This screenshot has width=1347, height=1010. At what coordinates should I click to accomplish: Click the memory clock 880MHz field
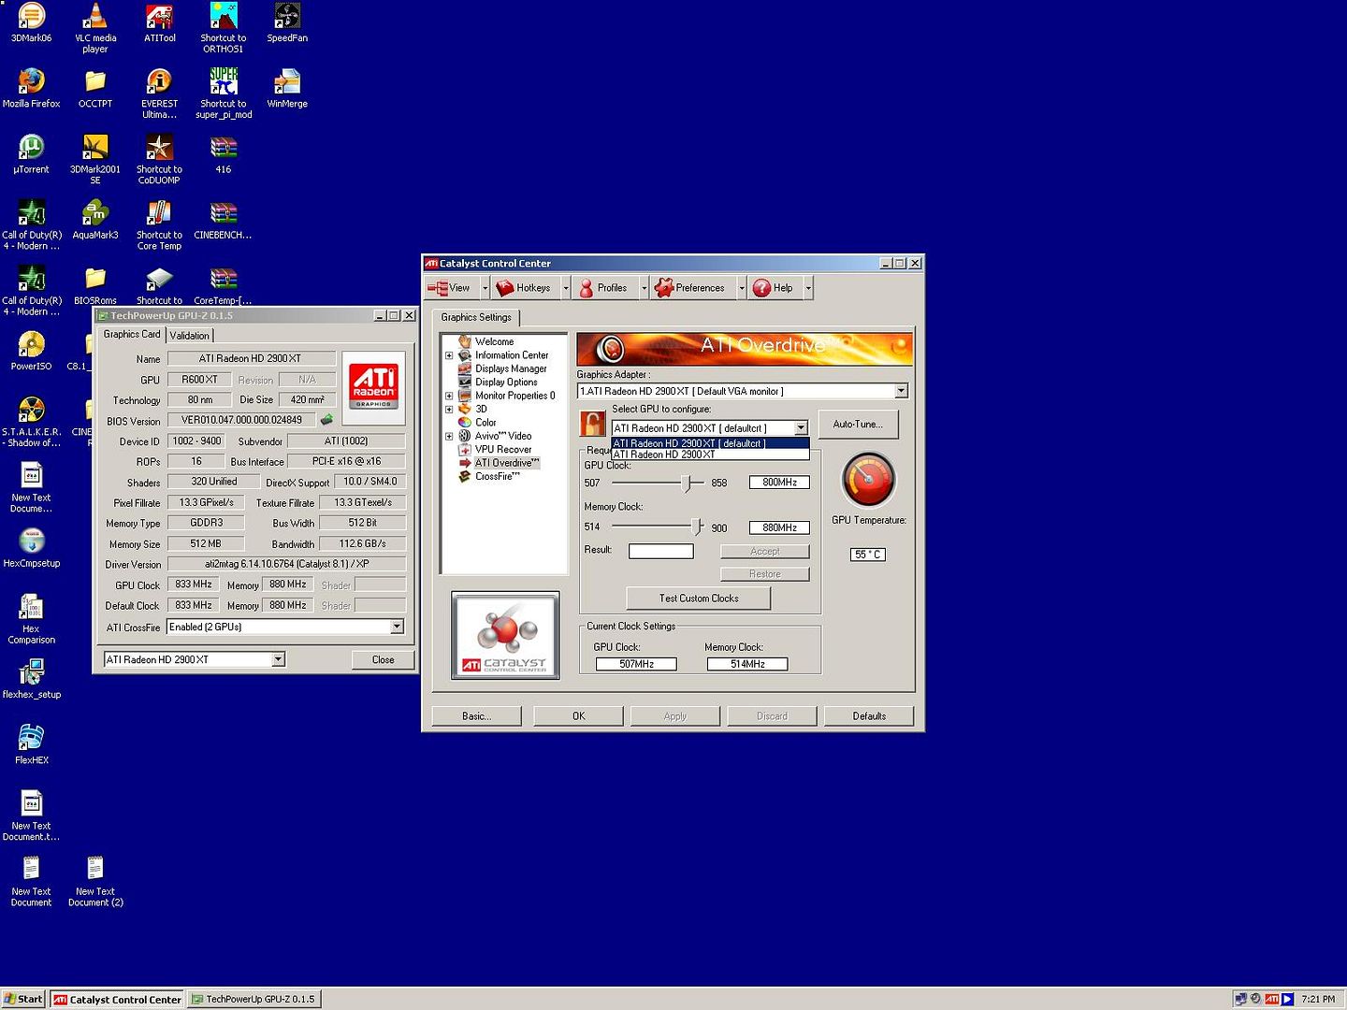point(779,527)
